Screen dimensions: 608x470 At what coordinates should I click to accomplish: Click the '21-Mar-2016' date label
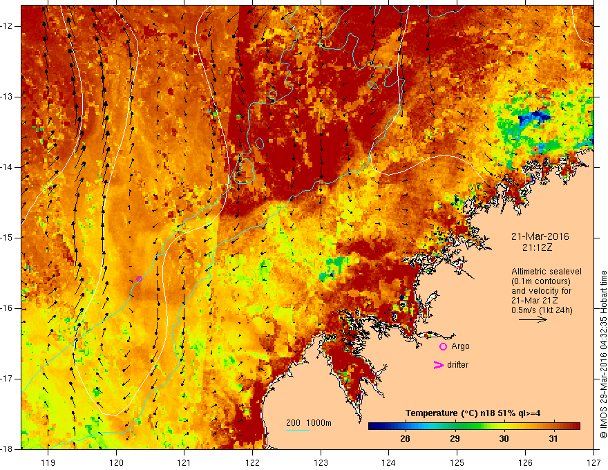(540, 236)
